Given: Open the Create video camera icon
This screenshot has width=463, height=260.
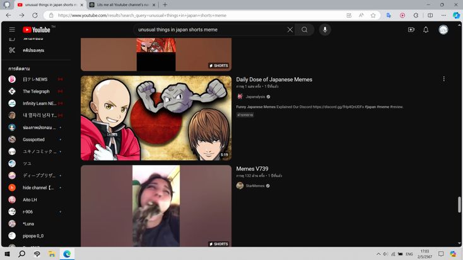Looking at the screenshot, I should pyautogui.click(x=411, y=30).
